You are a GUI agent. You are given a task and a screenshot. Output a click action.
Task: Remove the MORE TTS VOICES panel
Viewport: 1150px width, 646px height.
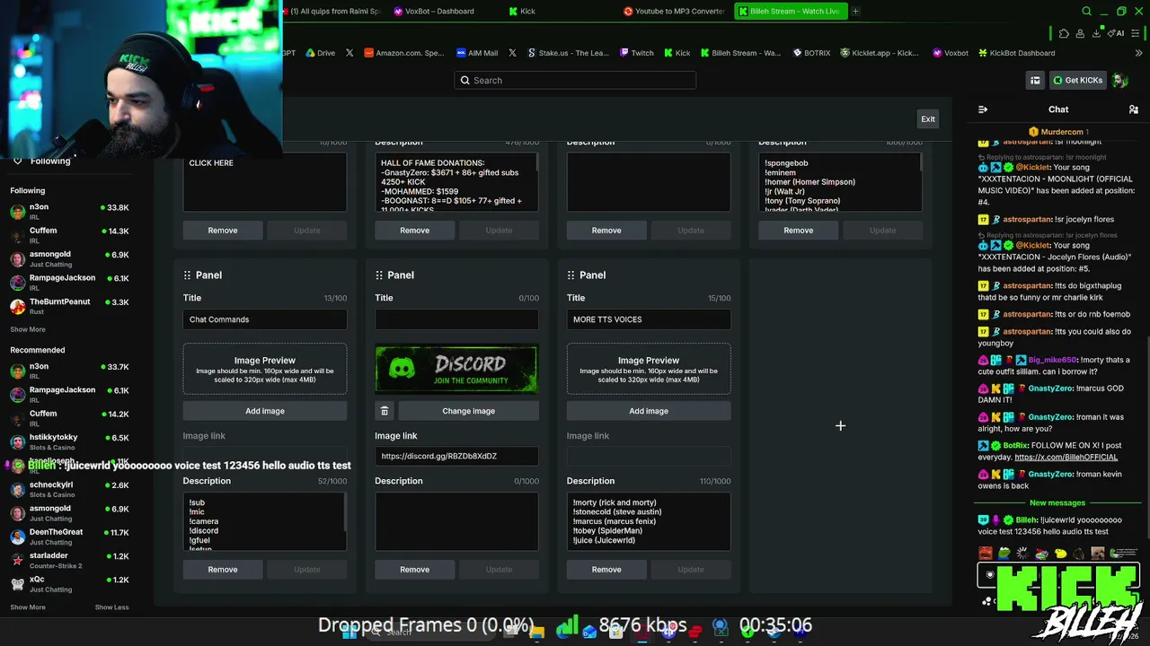[606, 570]
